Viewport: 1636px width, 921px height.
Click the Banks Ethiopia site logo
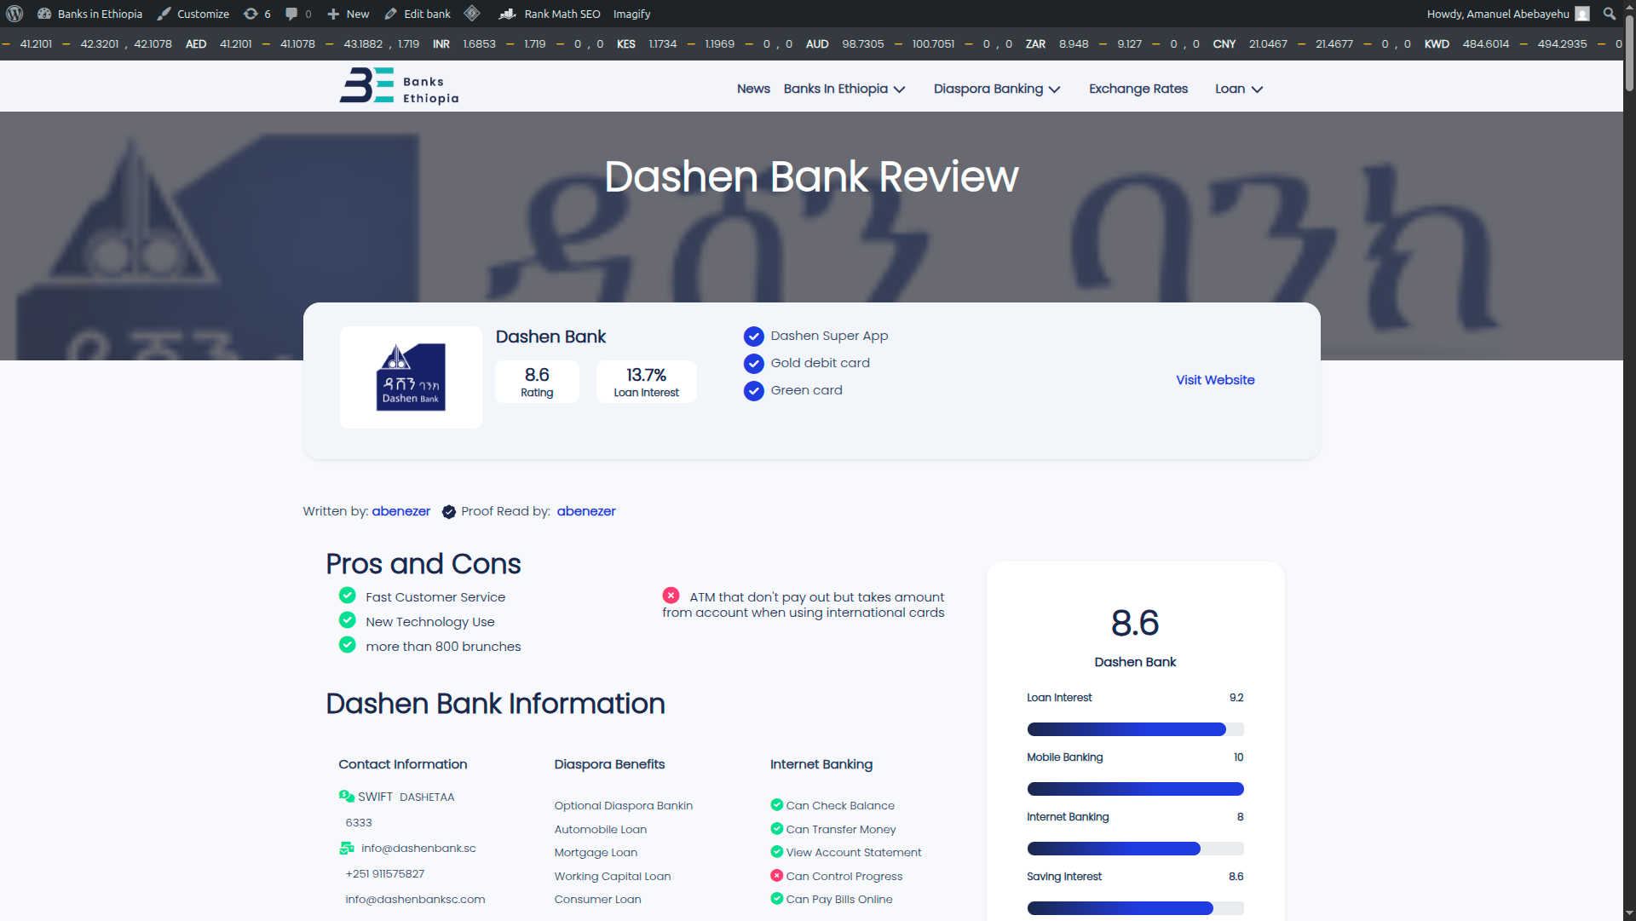click(x=399, y=87)
